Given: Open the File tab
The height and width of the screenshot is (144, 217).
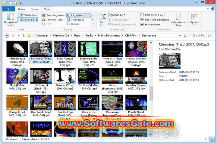Looking at the screenshot, I should [x=8, y=9].
